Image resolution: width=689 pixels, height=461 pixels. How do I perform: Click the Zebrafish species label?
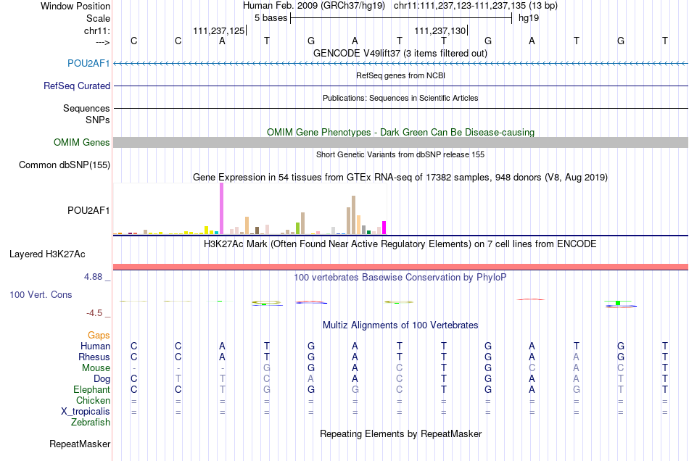[x=91, y=422]
